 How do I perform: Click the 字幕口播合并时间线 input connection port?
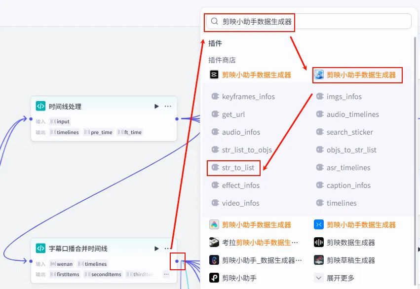pyautogui.click(x=31, y=261)
